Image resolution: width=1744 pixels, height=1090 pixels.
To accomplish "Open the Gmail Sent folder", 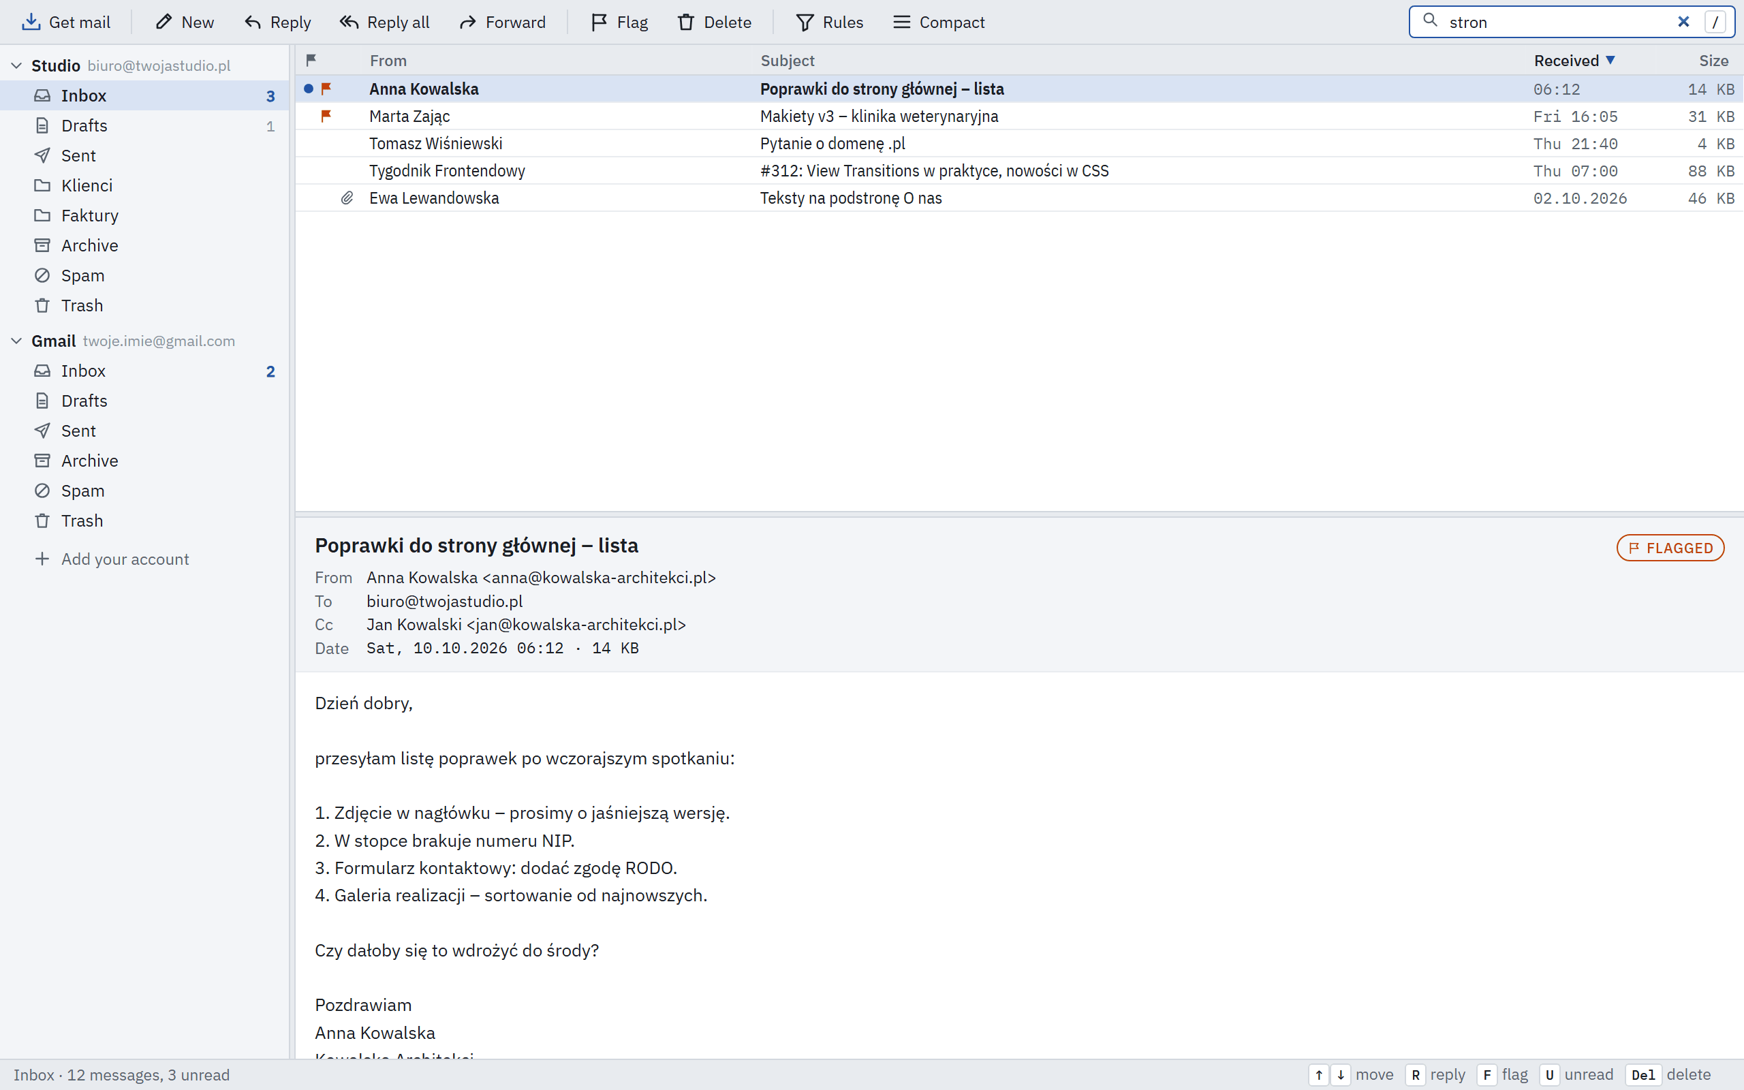I will (x=144, y=431).
